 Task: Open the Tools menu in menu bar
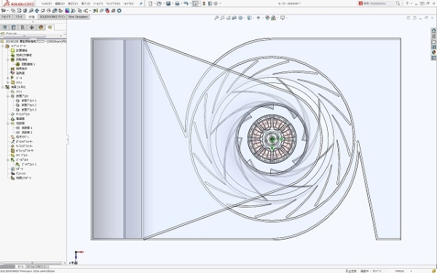(98, 4)
